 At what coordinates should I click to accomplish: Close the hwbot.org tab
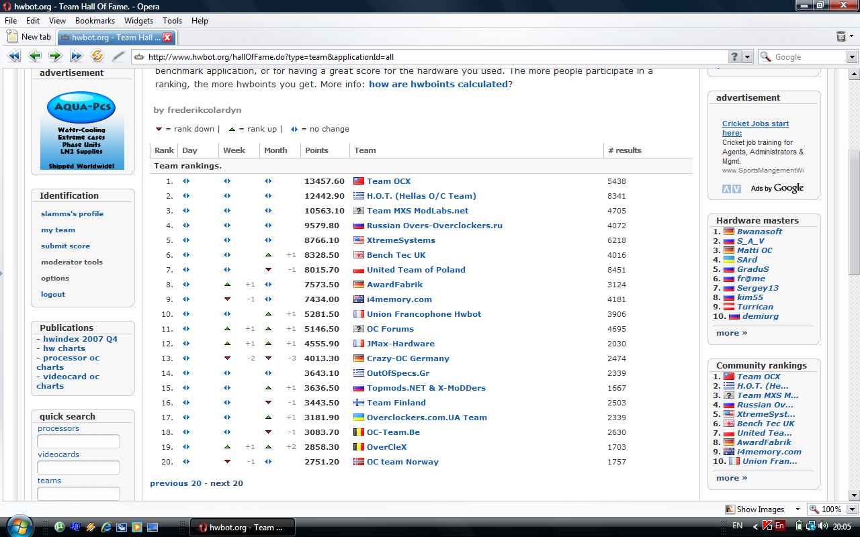coord(167,38)
